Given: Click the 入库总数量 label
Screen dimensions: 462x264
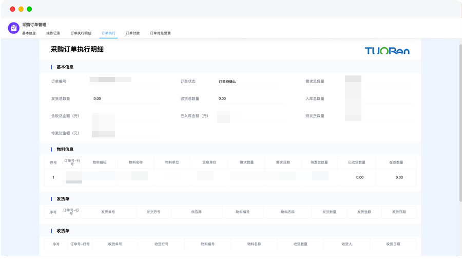Looking at the screenshot, I should tap(315, 99).
